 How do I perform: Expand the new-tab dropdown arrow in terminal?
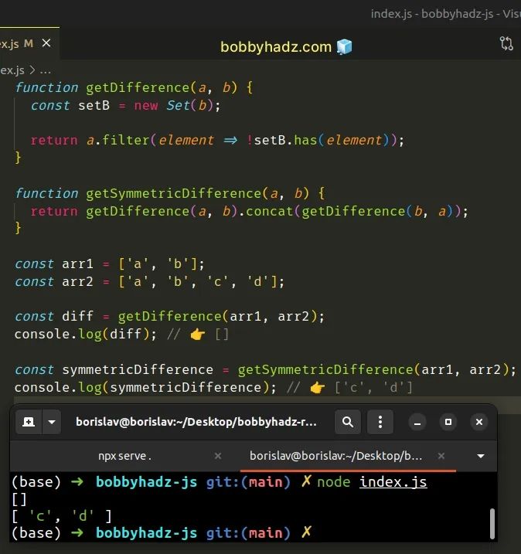[x=52, y=422]
